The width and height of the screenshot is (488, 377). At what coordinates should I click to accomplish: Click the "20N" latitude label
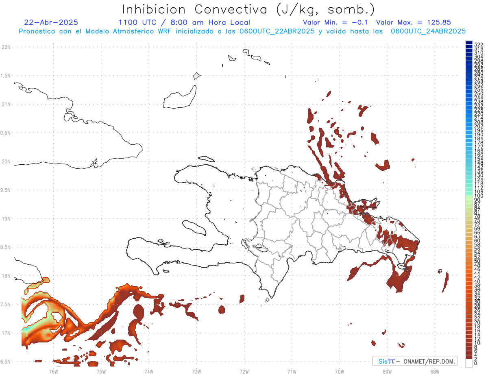(x=6, y=161)
